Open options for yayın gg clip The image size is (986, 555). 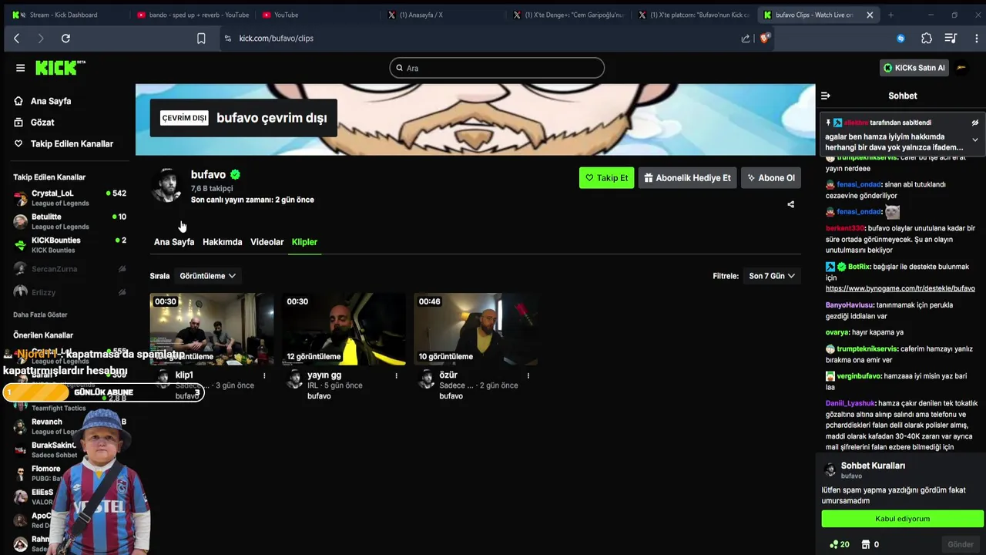click(397, 376)
